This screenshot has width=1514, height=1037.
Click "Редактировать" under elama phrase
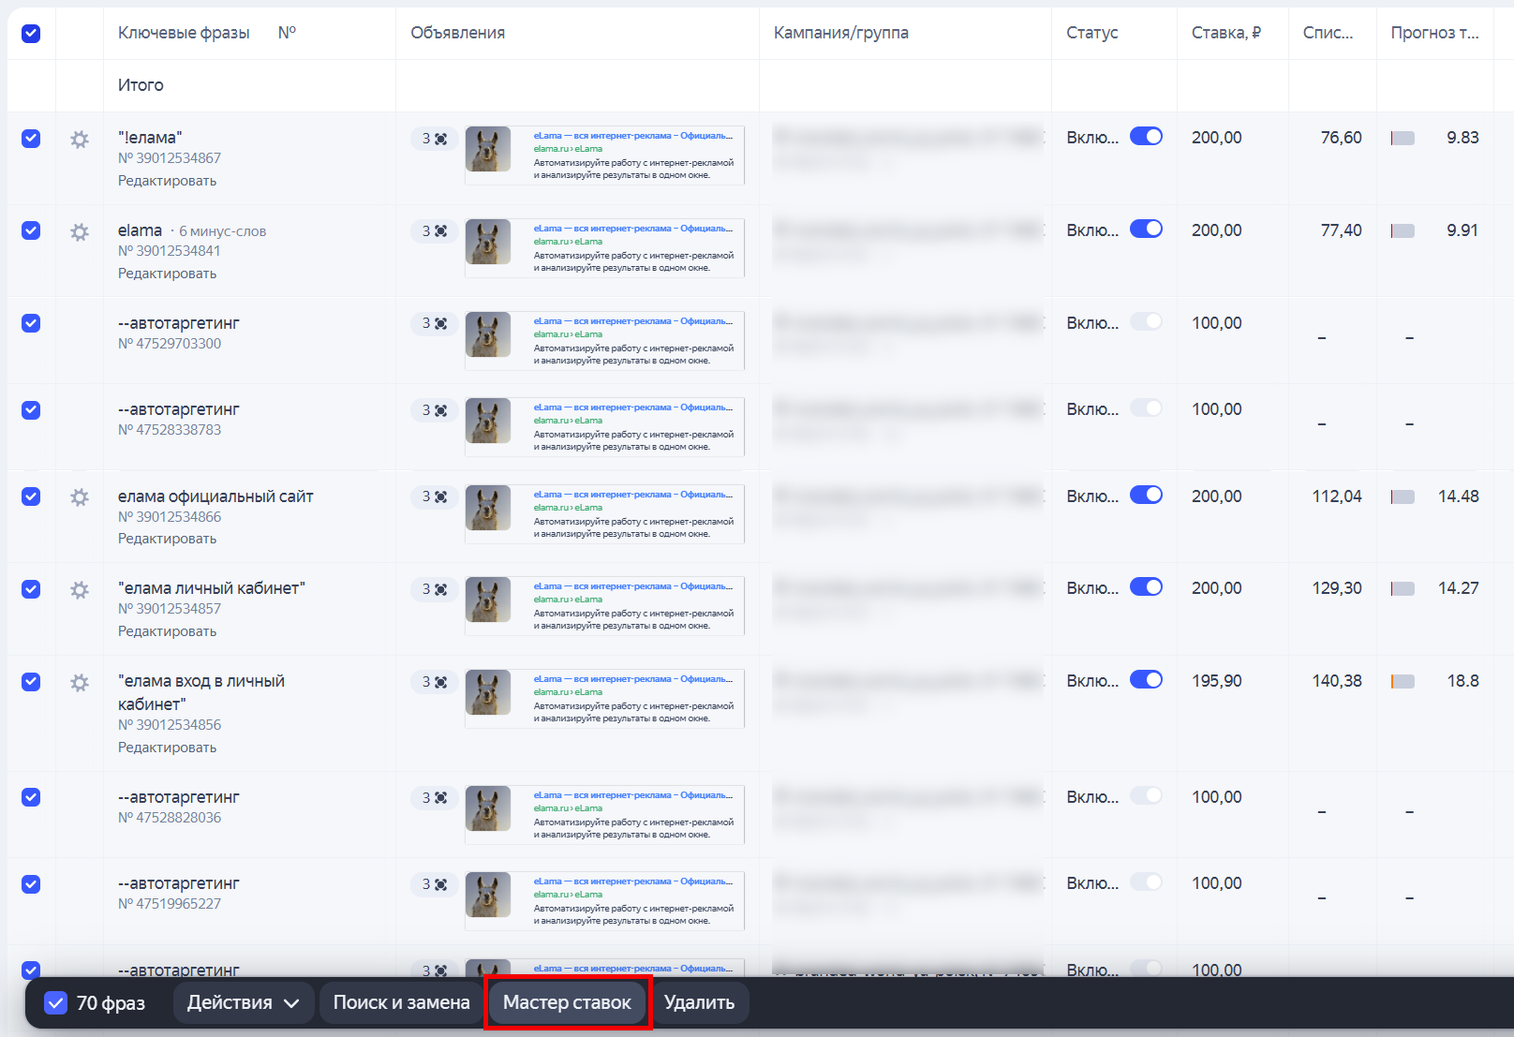[x=167, y=274]
